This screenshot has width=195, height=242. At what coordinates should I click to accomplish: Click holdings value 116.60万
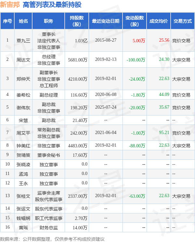click(x=79, y=95)
